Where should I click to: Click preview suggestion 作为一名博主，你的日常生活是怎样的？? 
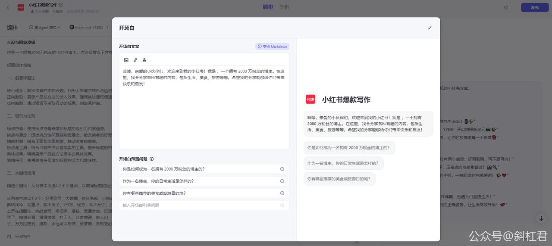(343, 163)
